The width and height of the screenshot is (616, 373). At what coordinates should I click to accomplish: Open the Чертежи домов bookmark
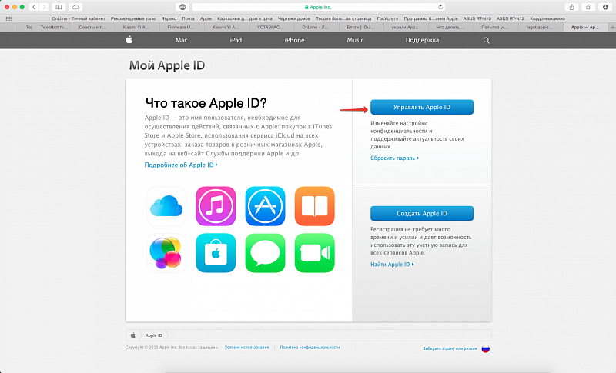pos(293,18)
